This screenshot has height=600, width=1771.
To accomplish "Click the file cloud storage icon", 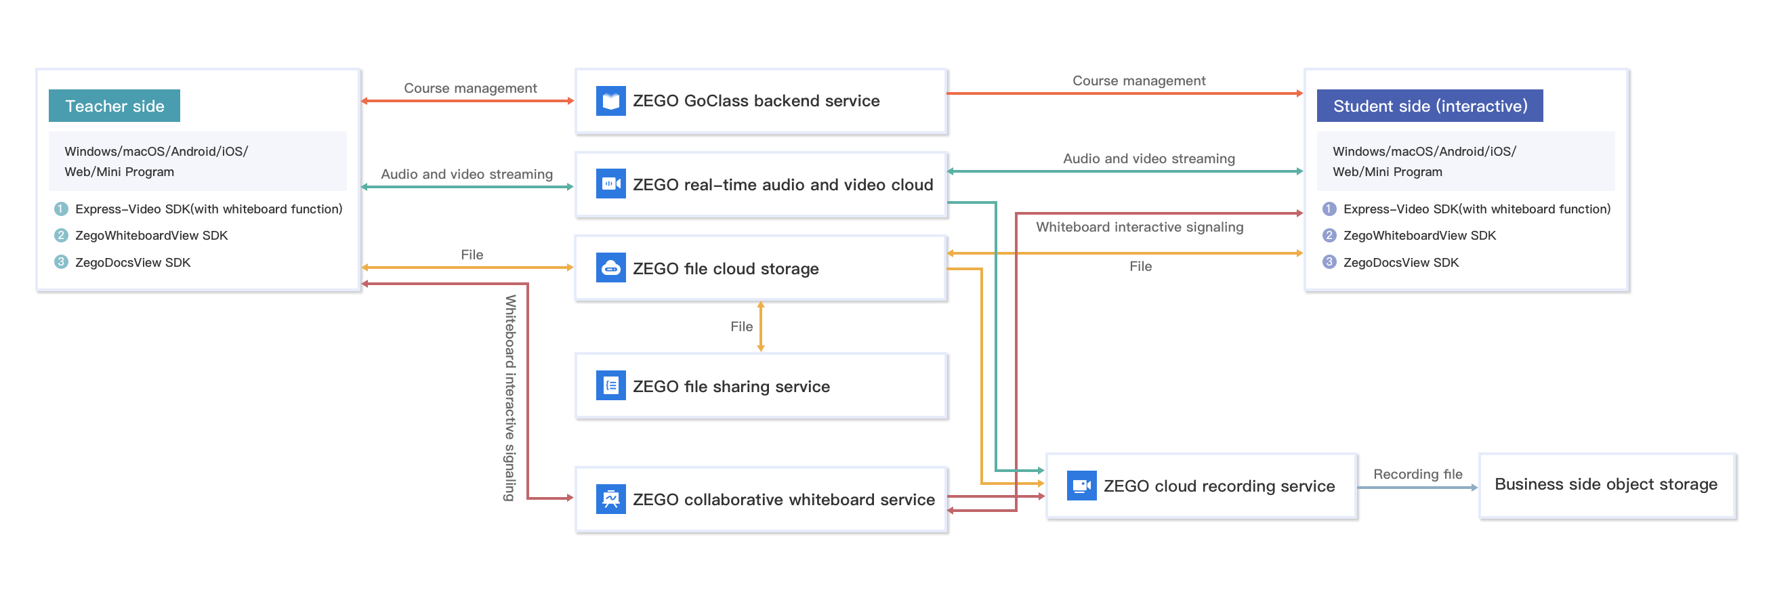I will [x=610, y=268].
